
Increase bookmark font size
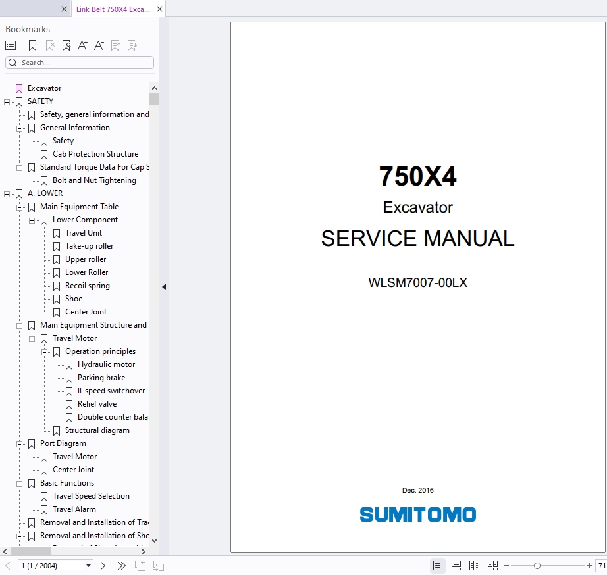82,45
